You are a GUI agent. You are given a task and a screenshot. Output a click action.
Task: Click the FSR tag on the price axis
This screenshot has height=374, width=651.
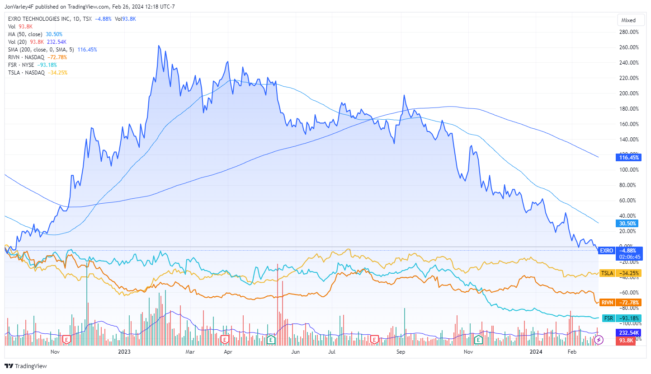click(x=609, y=318)
